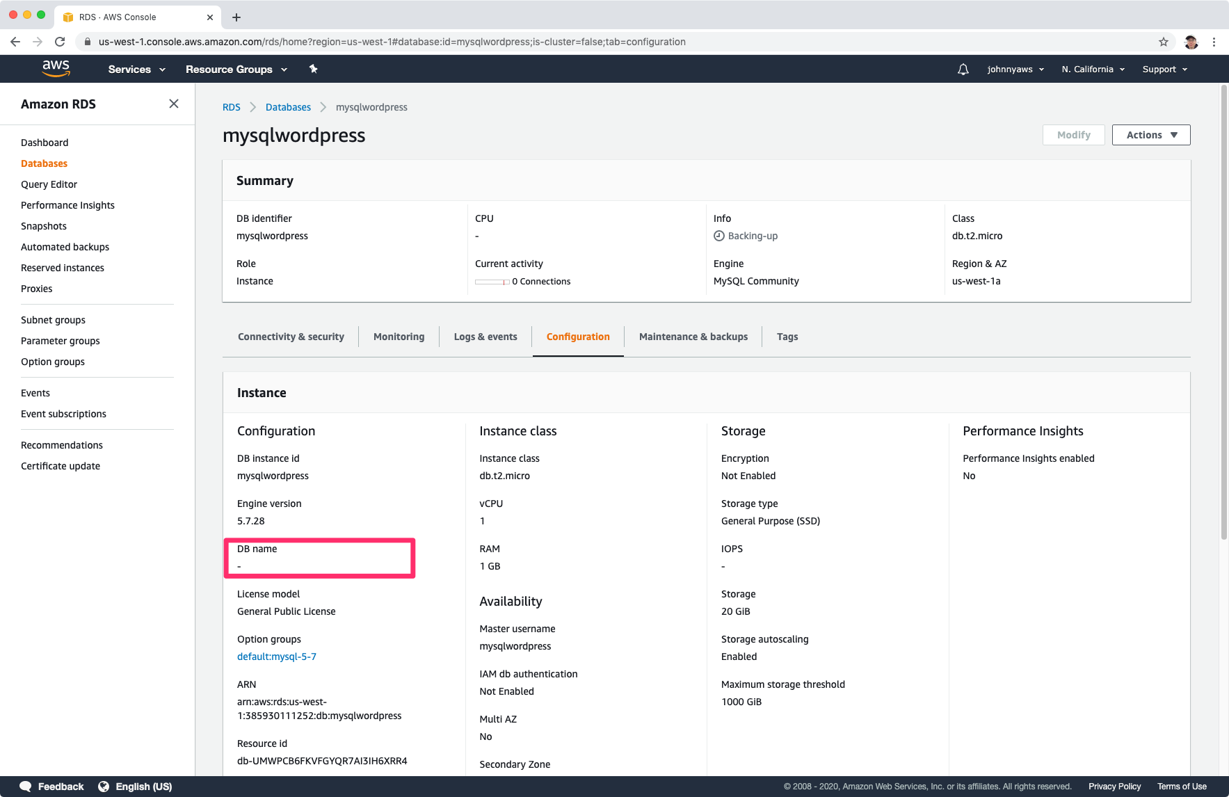Open the Terms of Use link
Viewport: 1229px width, 797px height.
[1182, 787]
